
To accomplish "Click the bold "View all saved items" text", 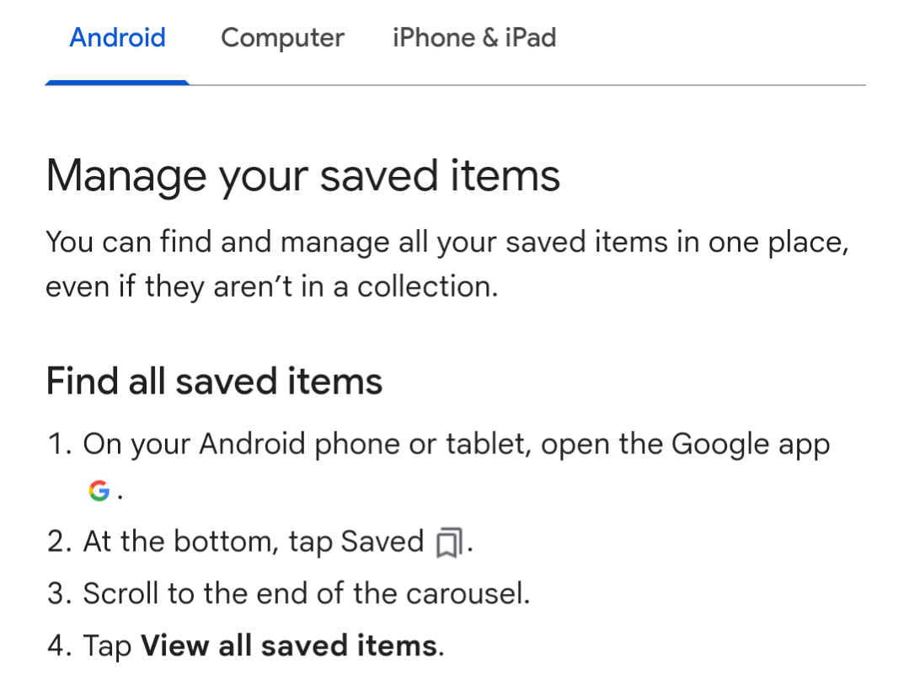I will click(288, 646).
